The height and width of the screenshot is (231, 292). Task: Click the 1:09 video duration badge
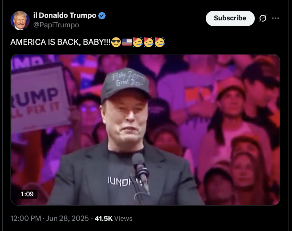[27, 194]
